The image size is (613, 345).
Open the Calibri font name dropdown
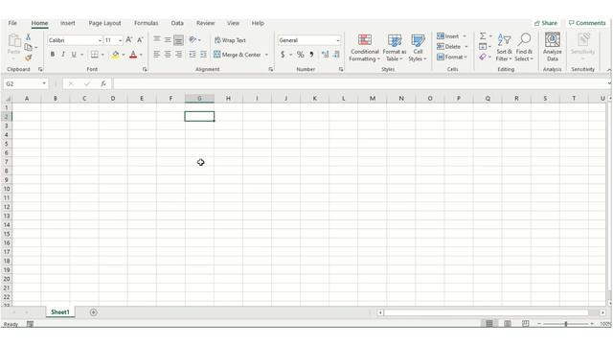[x=100, y=40]
